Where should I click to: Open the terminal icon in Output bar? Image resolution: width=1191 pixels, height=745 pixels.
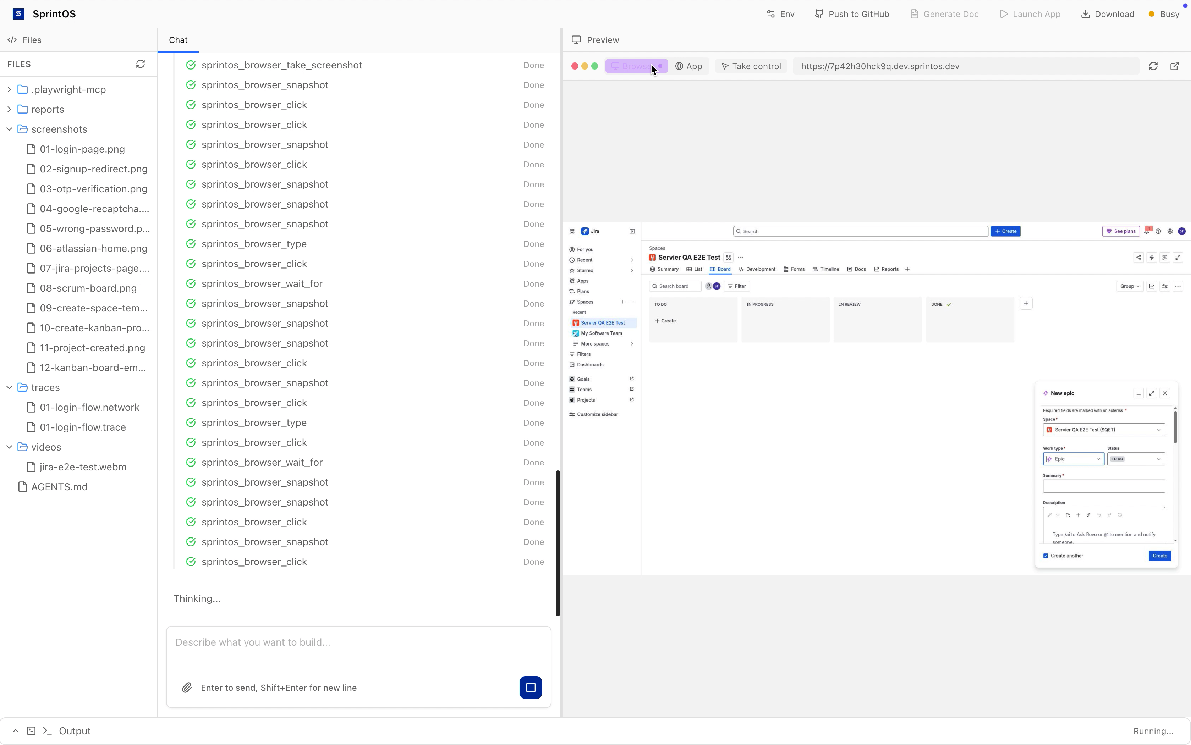click(x=31, y=731)
